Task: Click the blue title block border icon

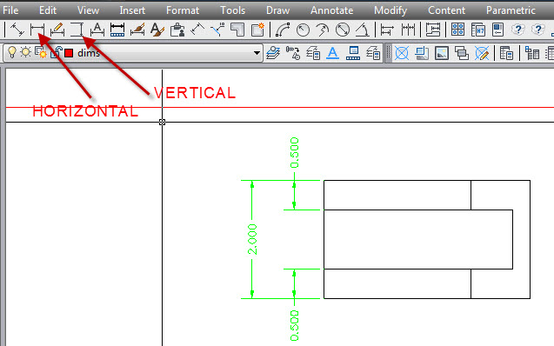Action: (x=353, y=53)
